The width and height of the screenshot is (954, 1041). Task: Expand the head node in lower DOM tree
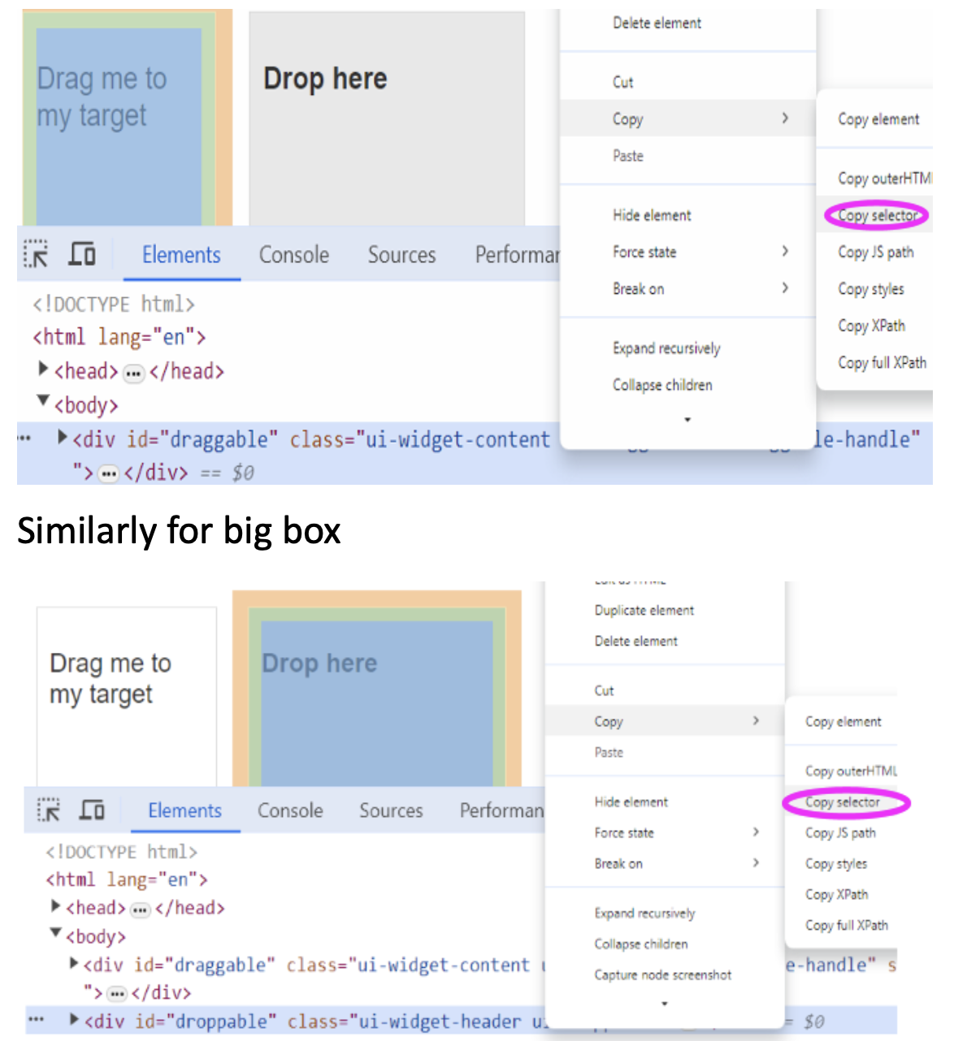(55, 906)
